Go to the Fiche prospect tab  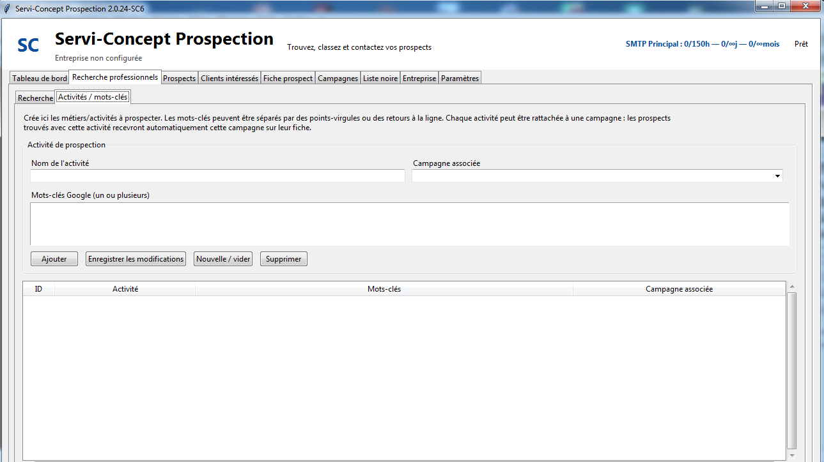[288, 78]
